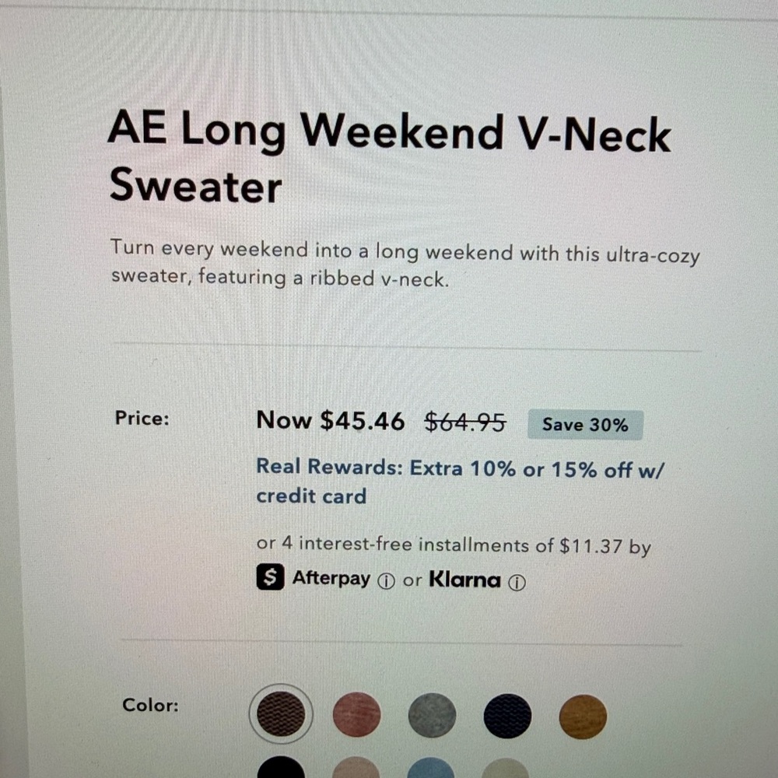778x778 pixels.
Task: Click the AE Long Weekend V-Neck Sweater title
Action: [389, 158]
